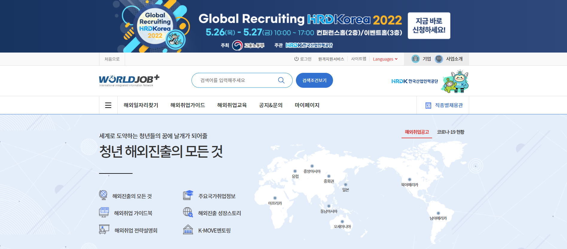567x249 pixels.
Task: Click the 로그인 power icon
Action: point(297,59)
